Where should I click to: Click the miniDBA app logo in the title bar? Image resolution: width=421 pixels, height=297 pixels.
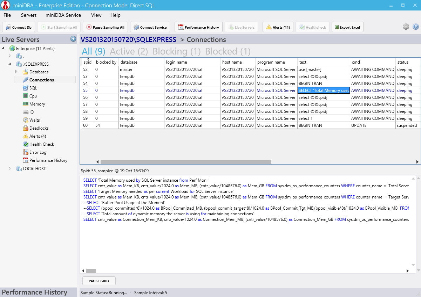coord(6,6)
